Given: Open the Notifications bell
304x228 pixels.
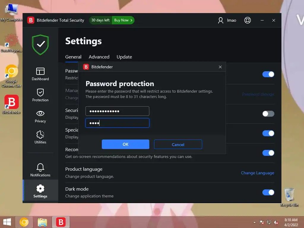Looking at the screenshot, I should pos(40,170).
